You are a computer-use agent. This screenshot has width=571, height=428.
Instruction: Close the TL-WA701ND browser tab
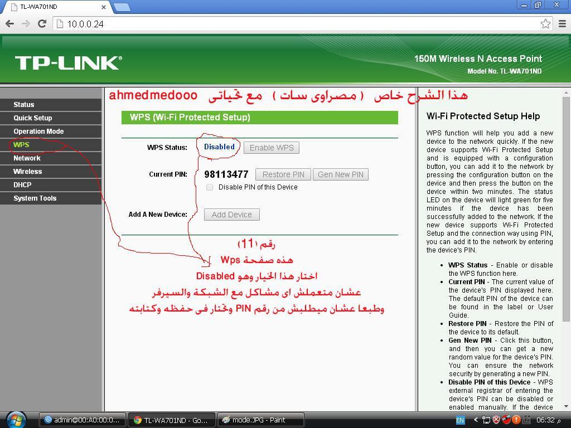(103, 7)
